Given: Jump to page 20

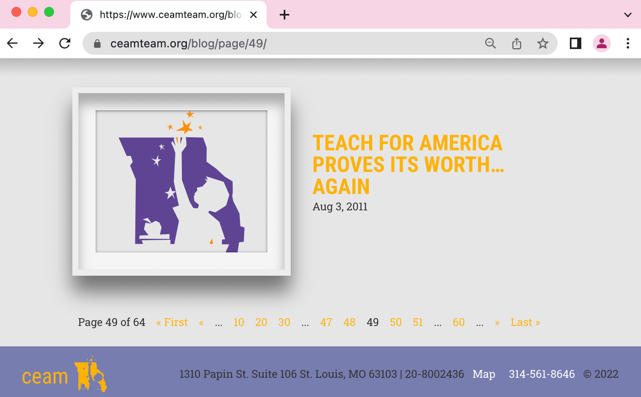Looking at the screenshot, I should [x=261, y=322].
